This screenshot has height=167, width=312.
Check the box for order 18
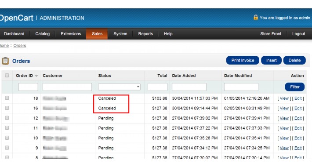7,98
